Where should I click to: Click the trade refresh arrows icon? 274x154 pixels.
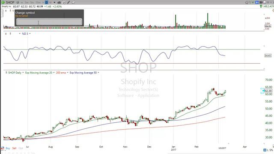(3, 148)
